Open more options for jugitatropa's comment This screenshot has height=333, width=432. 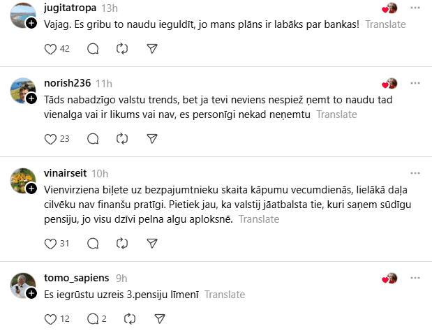(416, 8)
